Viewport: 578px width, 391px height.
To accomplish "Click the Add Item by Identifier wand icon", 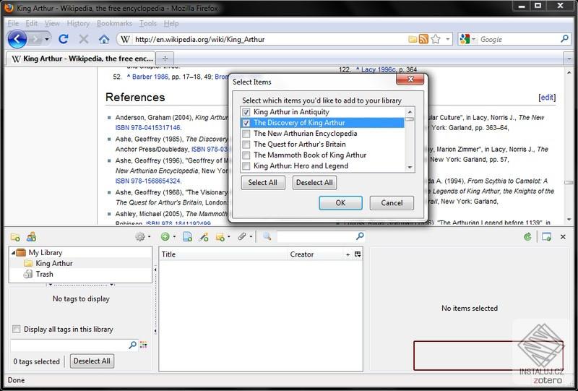I will pyautogui.click(x=204, y=237).
